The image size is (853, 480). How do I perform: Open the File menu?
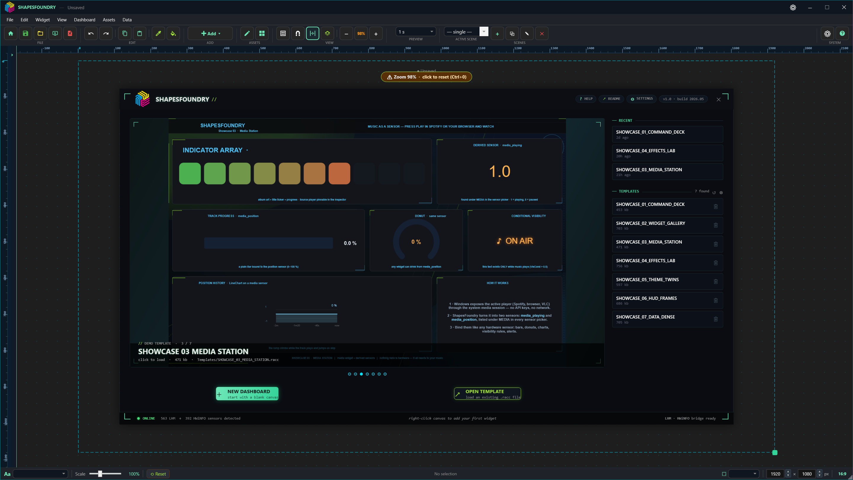point(10,20)
